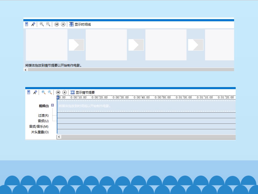Zoom in the timeline with magnifier plus
258x194 pixels.
[x=44, y=92]
